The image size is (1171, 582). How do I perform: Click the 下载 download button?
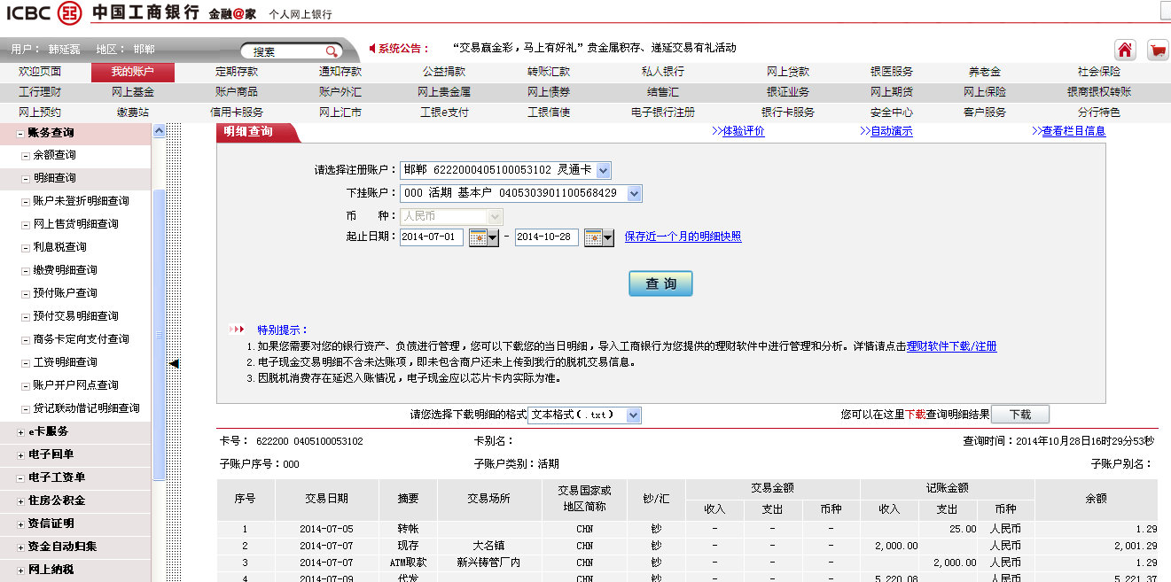tap(1019, 415)
